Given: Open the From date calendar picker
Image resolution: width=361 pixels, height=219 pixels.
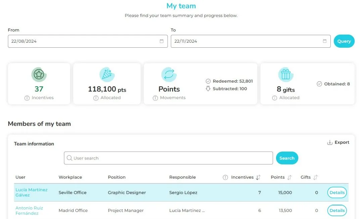Looking at the screenshot, I should tap(162, 41).
